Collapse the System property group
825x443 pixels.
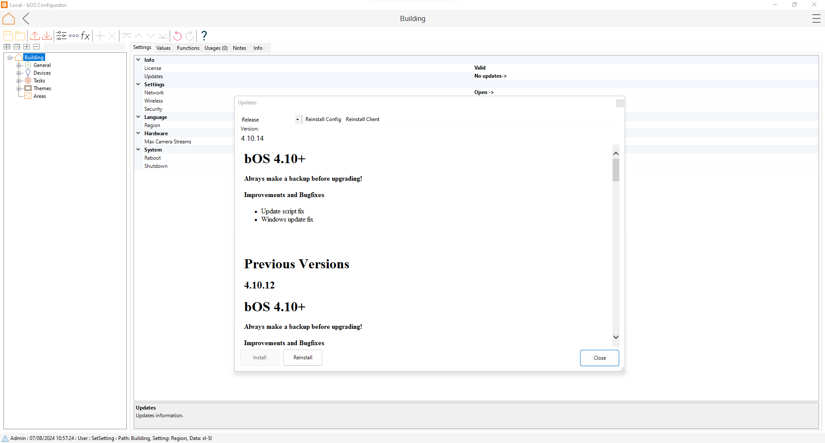[x=138, y=149]
